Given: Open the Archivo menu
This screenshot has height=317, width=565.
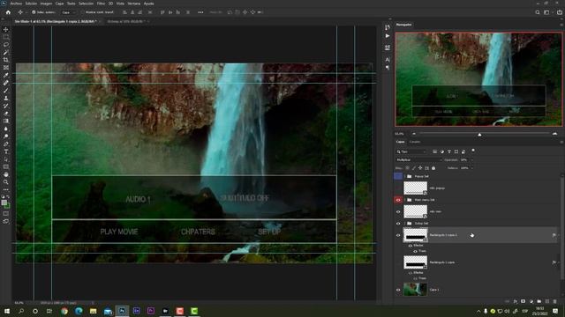Looking at the screenshot, I should 16,4.
